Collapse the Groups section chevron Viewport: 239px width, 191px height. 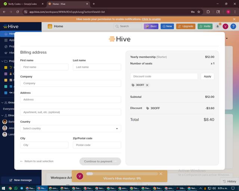tap(2, 103)
